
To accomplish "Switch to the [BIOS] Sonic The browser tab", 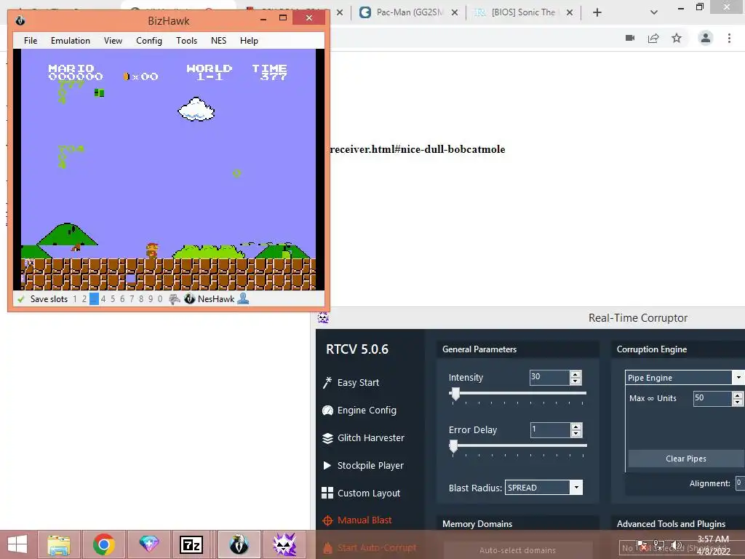I will click(522, 12).
